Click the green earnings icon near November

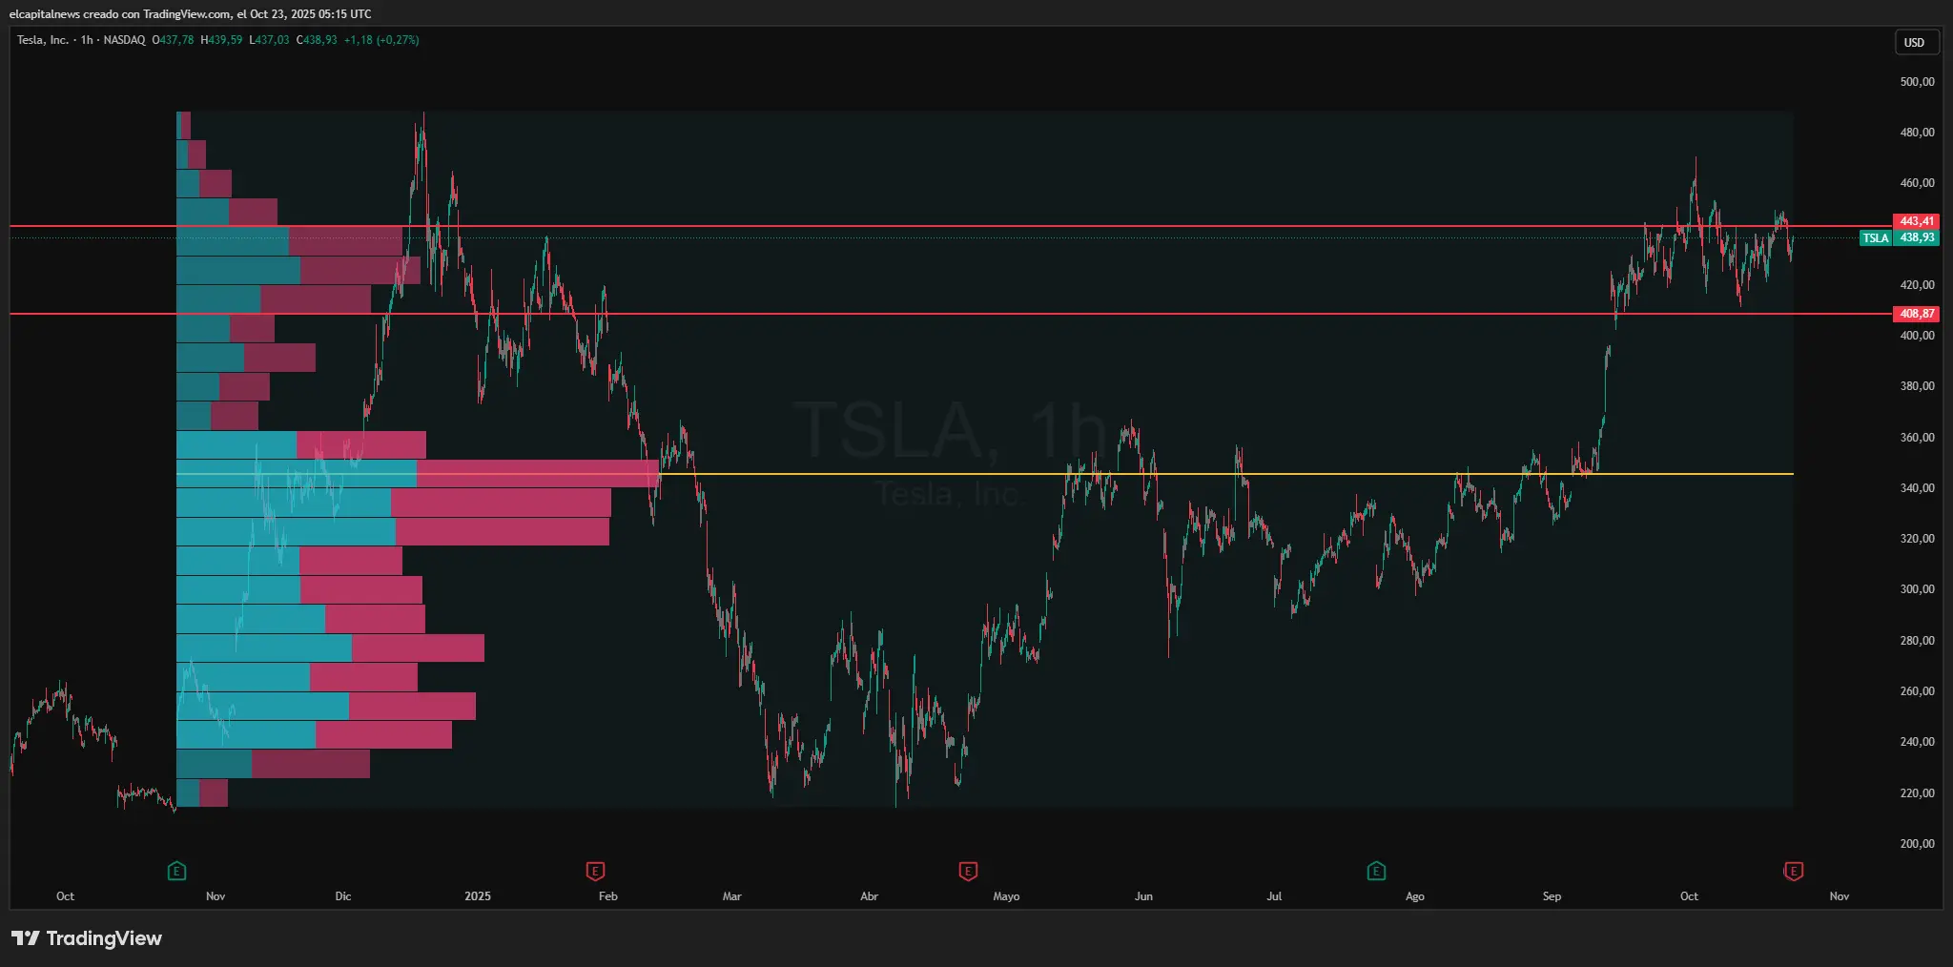tap(176, 870)
